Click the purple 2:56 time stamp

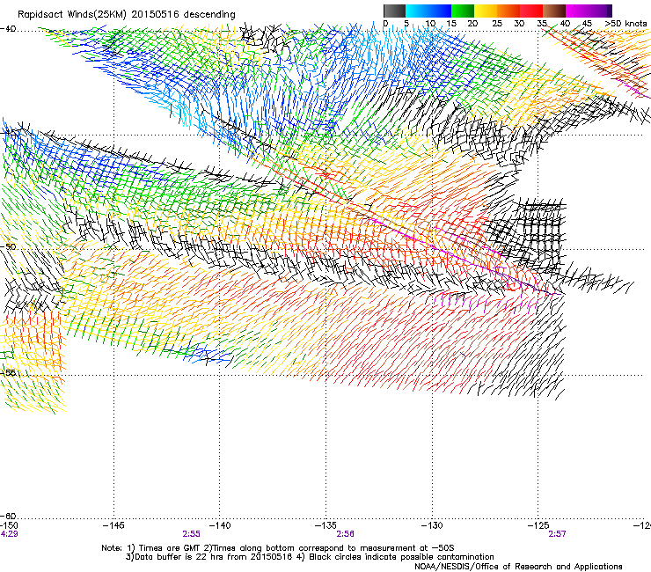tap(346, 534)
